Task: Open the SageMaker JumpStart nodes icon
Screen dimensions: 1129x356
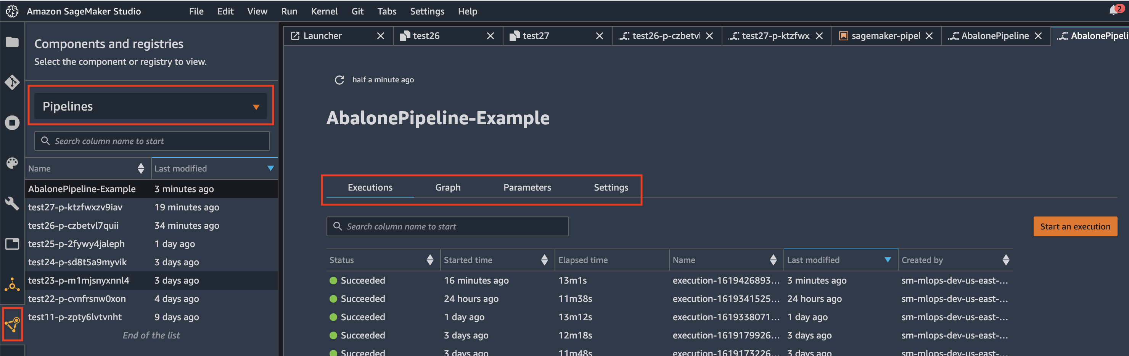Action: [12, 284]
